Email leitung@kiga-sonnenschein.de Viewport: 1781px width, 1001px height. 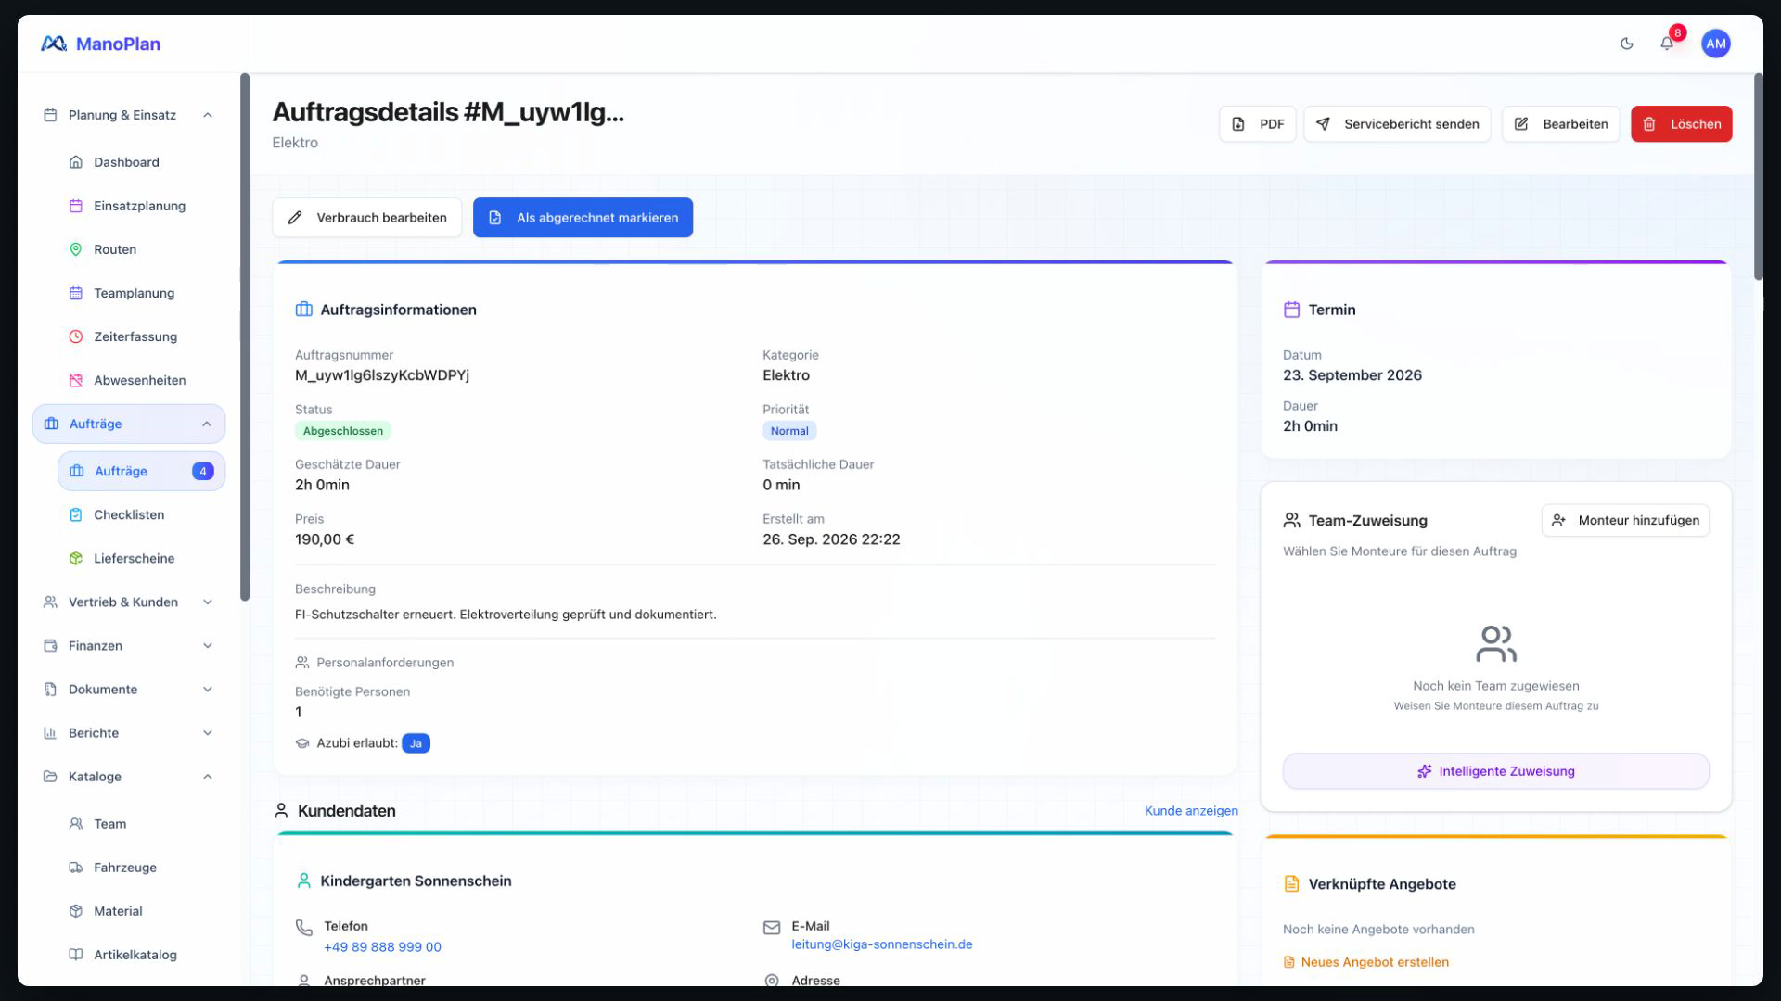tap(881, 944)
